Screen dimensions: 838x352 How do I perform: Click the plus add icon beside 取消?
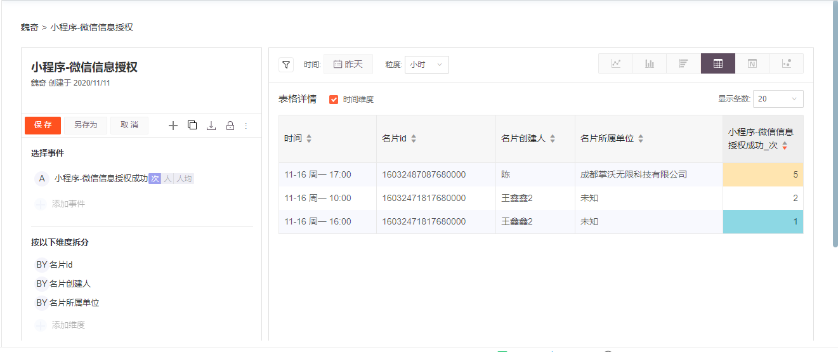(173, 126)
